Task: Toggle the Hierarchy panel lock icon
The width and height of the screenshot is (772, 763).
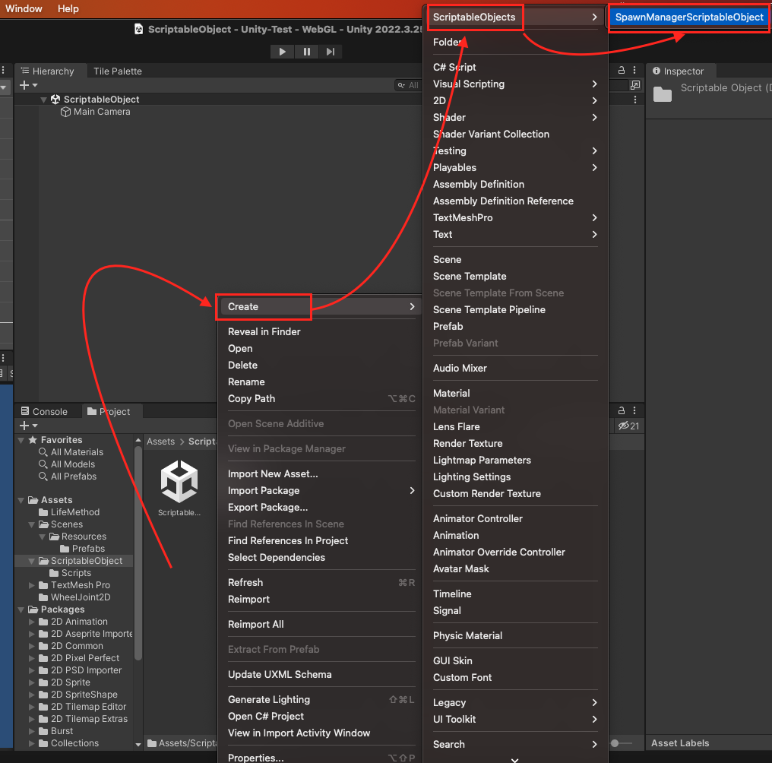Action: 622,71
